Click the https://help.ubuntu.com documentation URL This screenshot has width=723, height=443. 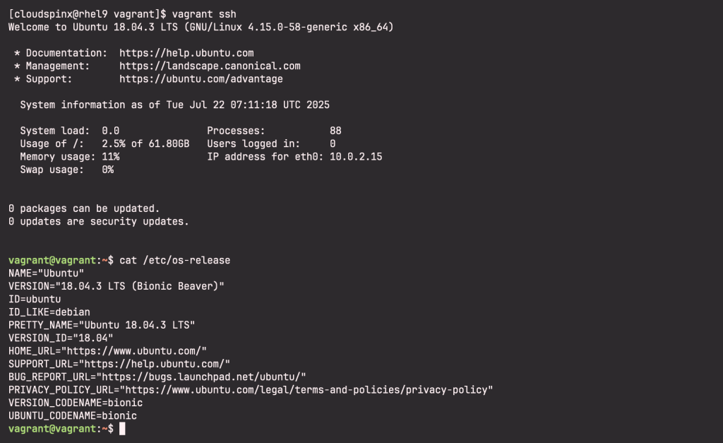186,53
